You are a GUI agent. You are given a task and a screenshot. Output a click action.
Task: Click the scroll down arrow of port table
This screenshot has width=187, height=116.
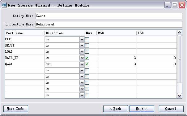coord(180,96)
